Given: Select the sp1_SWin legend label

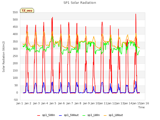Looking at the screenshot, I should pos(48,115).
